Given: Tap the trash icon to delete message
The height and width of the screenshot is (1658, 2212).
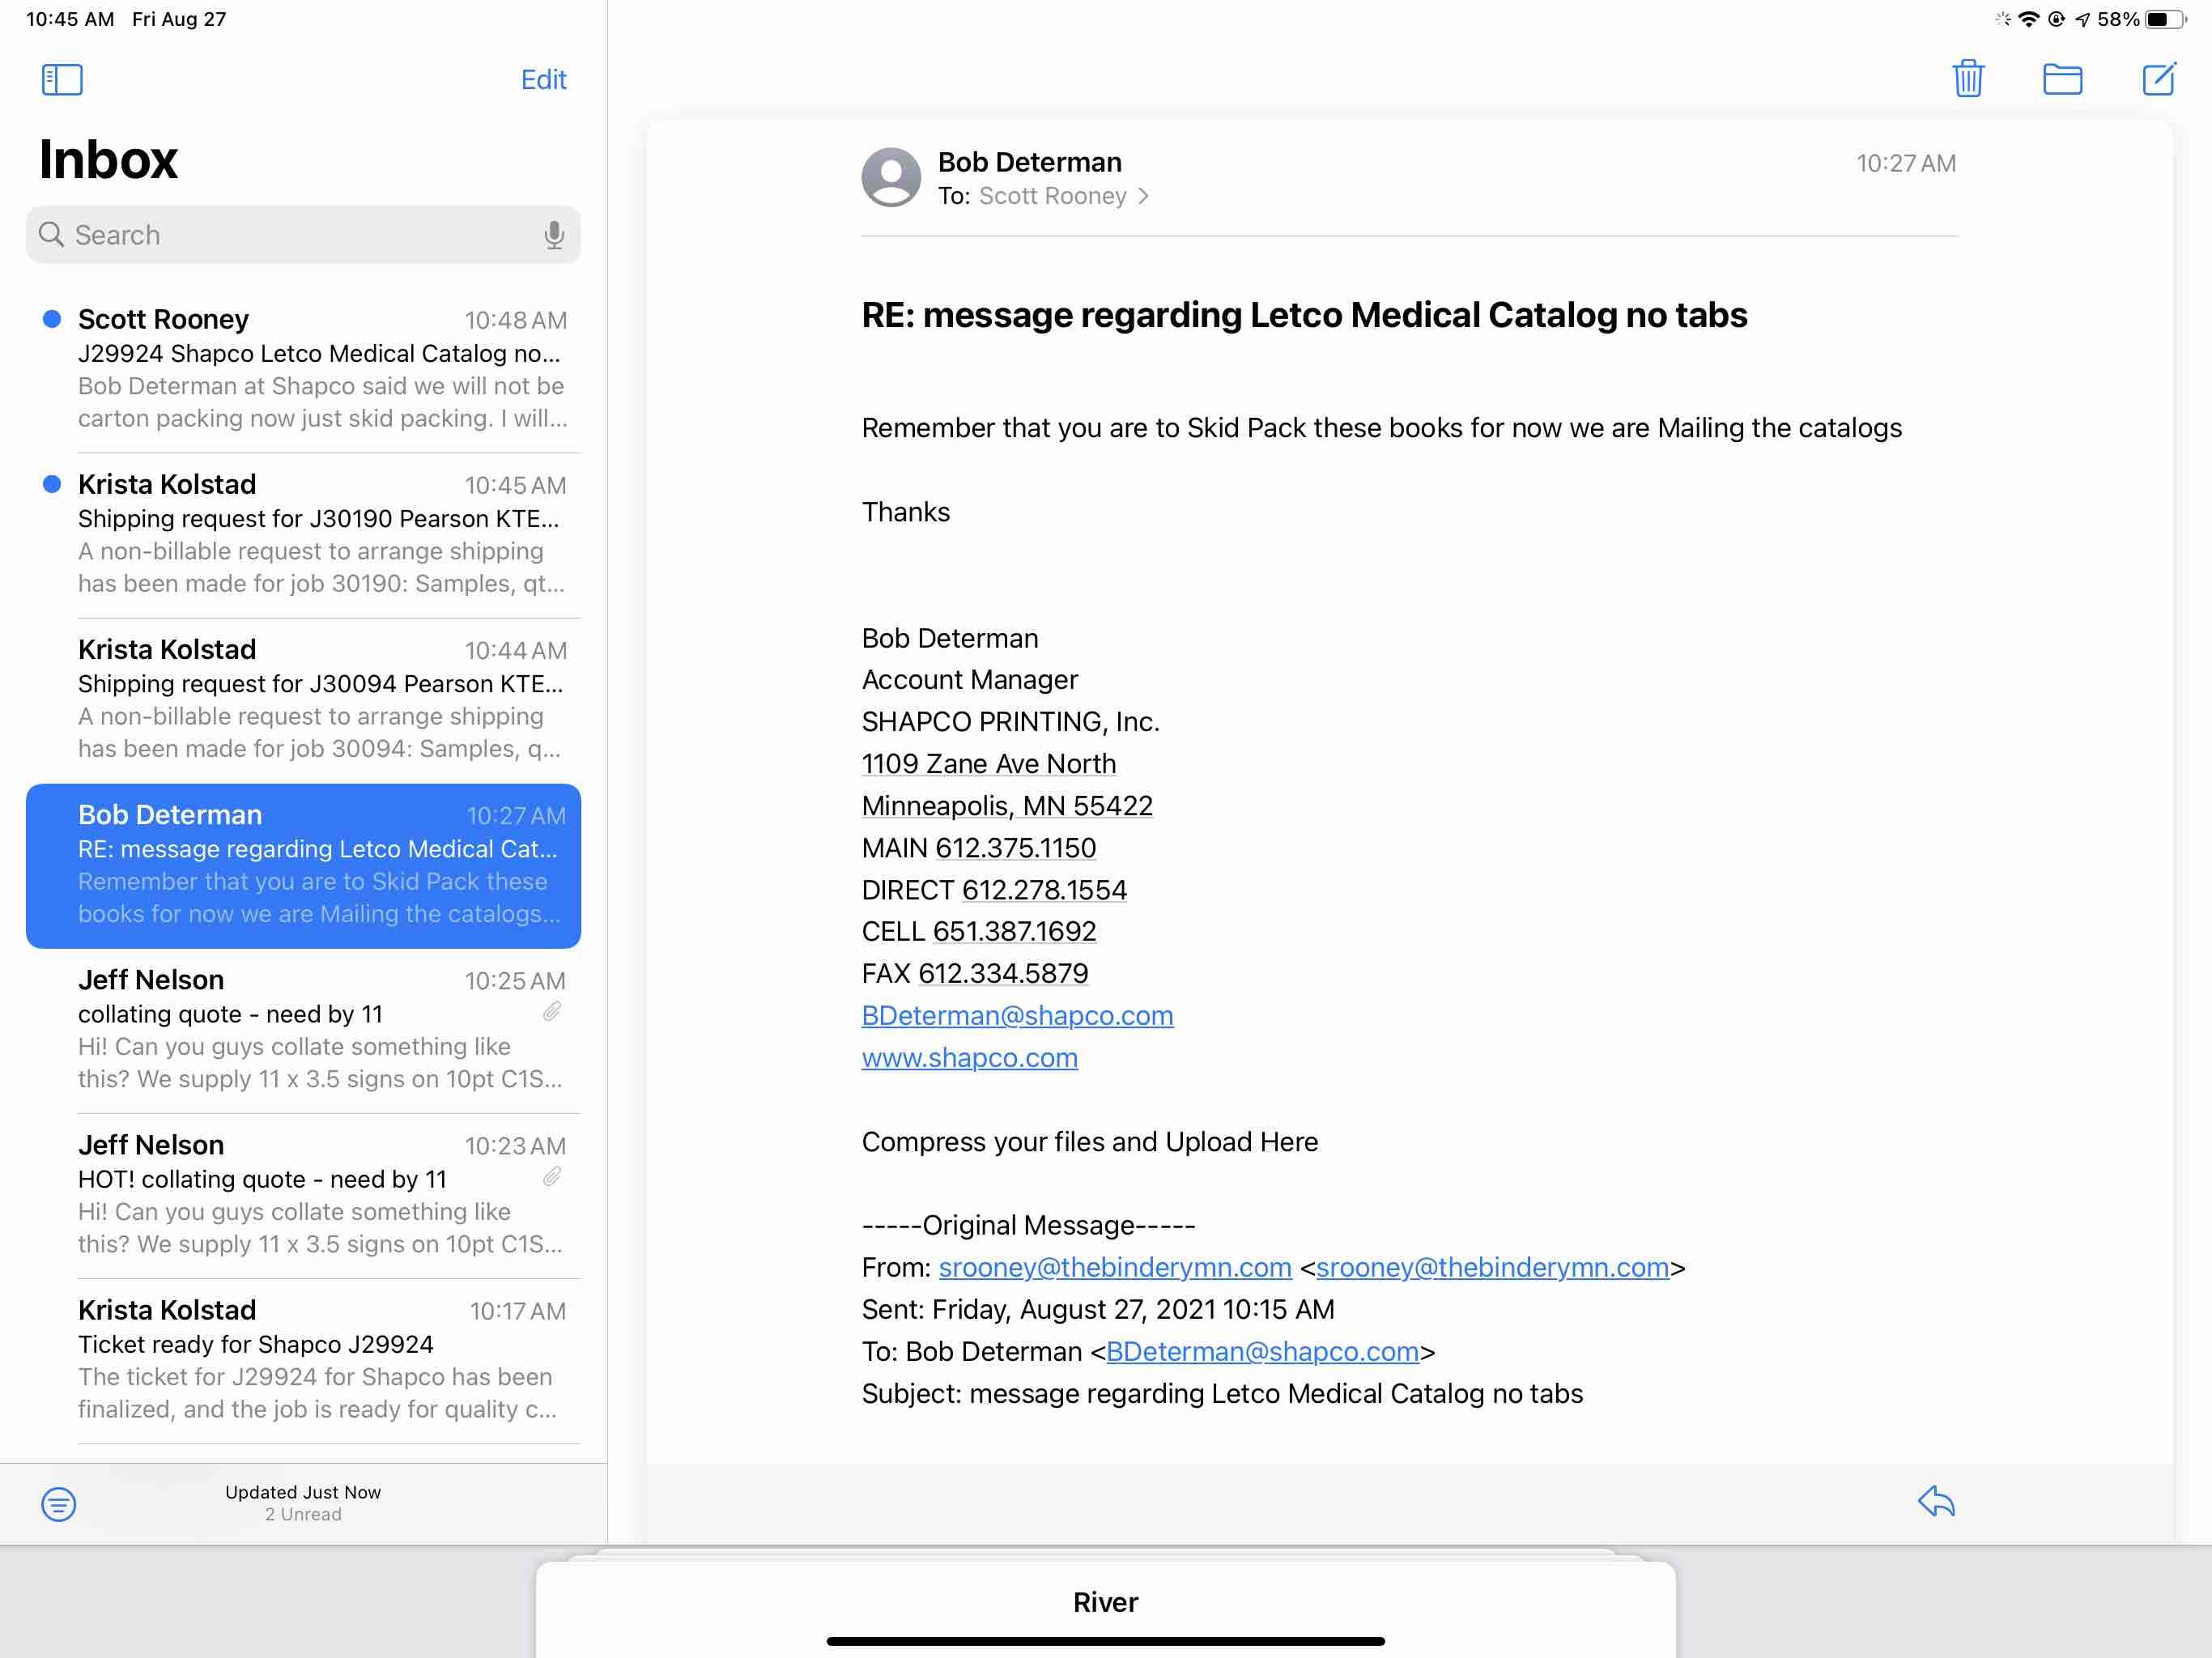Looking at the screenshot, I should (x=1967, y=78).
